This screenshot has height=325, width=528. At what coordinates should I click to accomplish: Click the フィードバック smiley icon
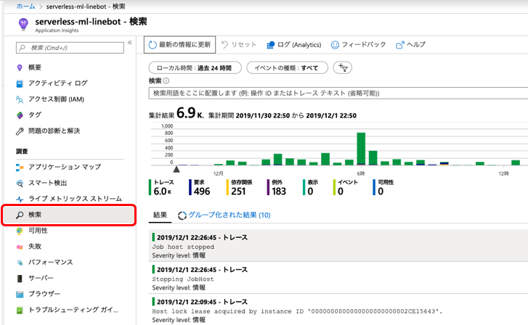(x=335, y=45)
